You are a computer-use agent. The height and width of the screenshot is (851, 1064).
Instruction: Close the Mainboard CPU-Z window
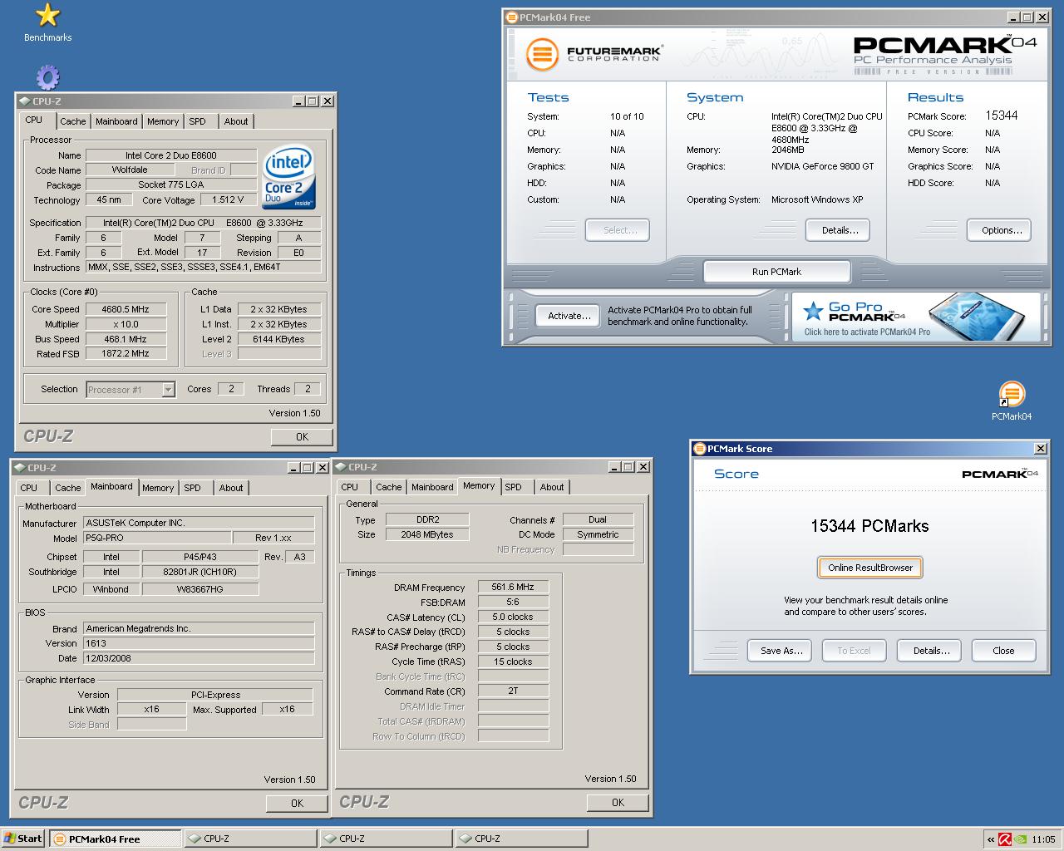click(x=322, y=468)
